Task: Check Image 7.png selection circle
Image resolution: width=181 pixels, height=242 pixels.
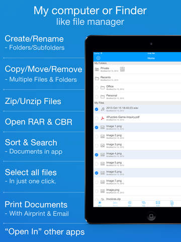Action: click(97, 182)
